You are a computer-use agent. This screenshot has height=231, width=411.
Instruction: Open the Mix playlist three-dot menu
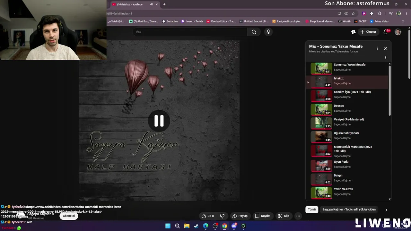[377, 48]
